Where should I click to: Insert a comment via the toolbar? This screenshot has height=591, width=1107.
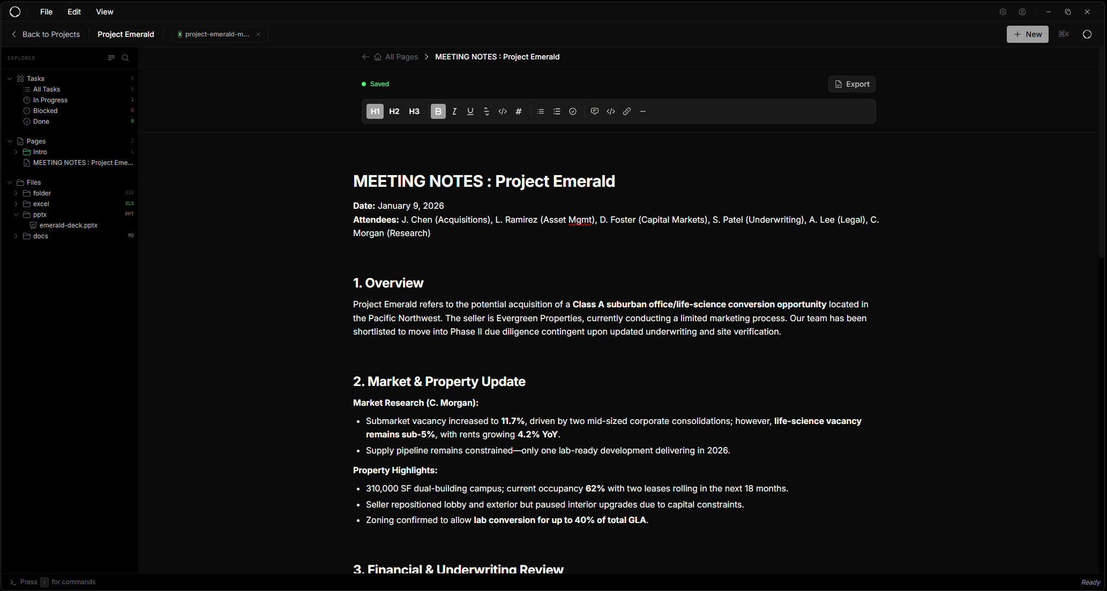coord(595,111)
